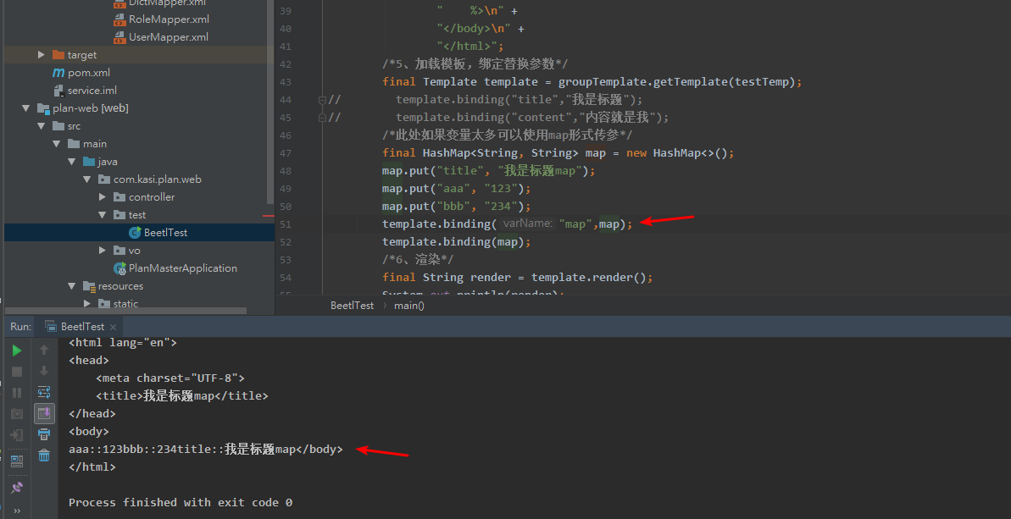Collapse the plan-web [web] module
This screenshot has height=519, width=1011.
(x=25, y=108)
